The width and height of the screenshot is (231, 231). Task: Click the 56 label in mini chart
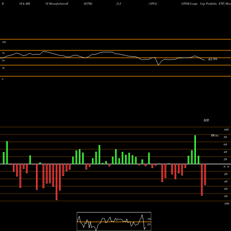pos(149,219)
